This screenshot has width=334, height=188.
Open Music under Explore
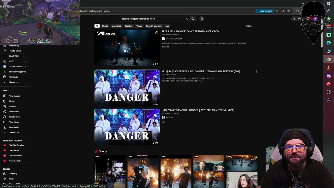[x=12, y=179]
